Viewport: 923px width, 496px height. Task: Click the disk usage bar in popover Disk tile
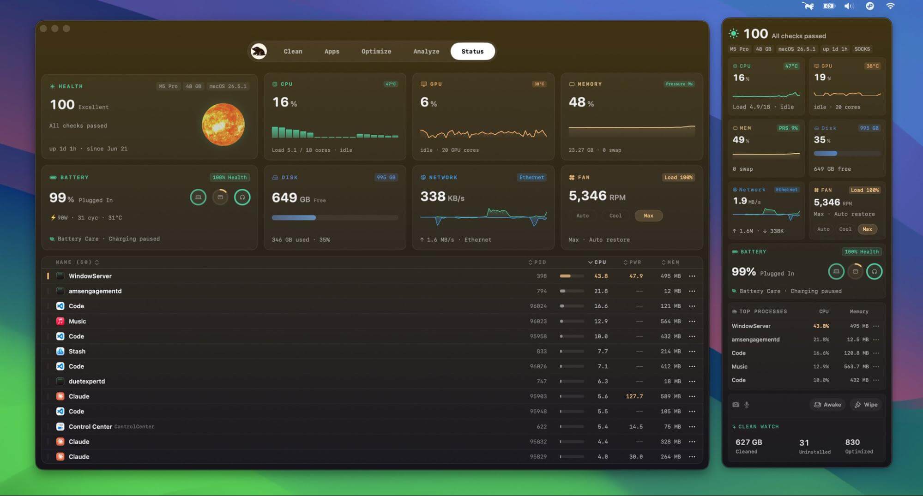click(x=847, y=153)
